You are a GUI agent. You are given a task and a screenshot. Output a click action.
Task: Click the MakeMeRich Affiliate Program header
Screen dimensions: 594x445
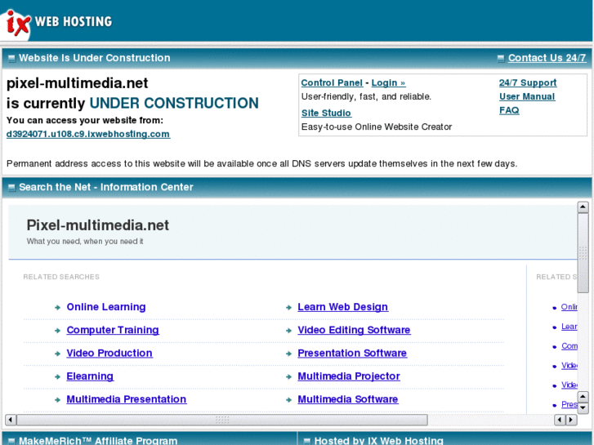[x=98, y=441]
